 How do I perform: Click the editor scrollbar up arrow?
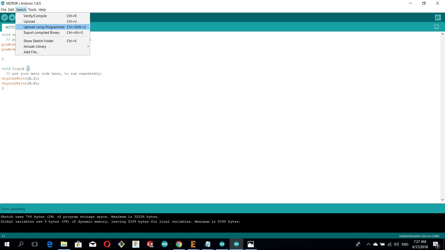(x=442, y=34)
